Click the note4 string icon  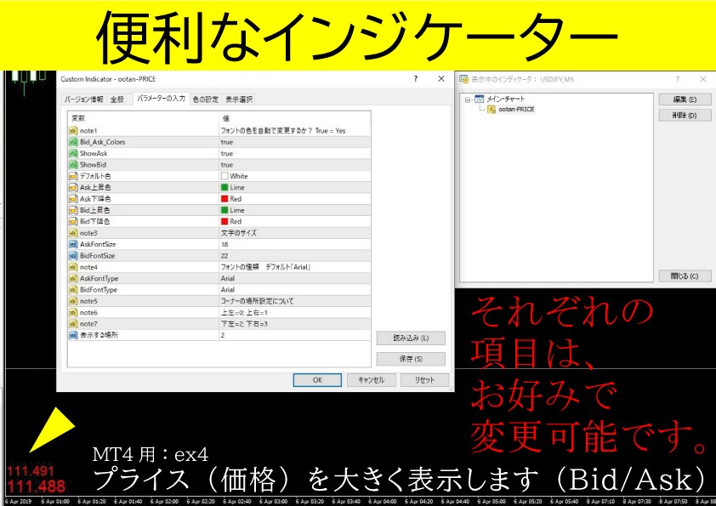73,267
